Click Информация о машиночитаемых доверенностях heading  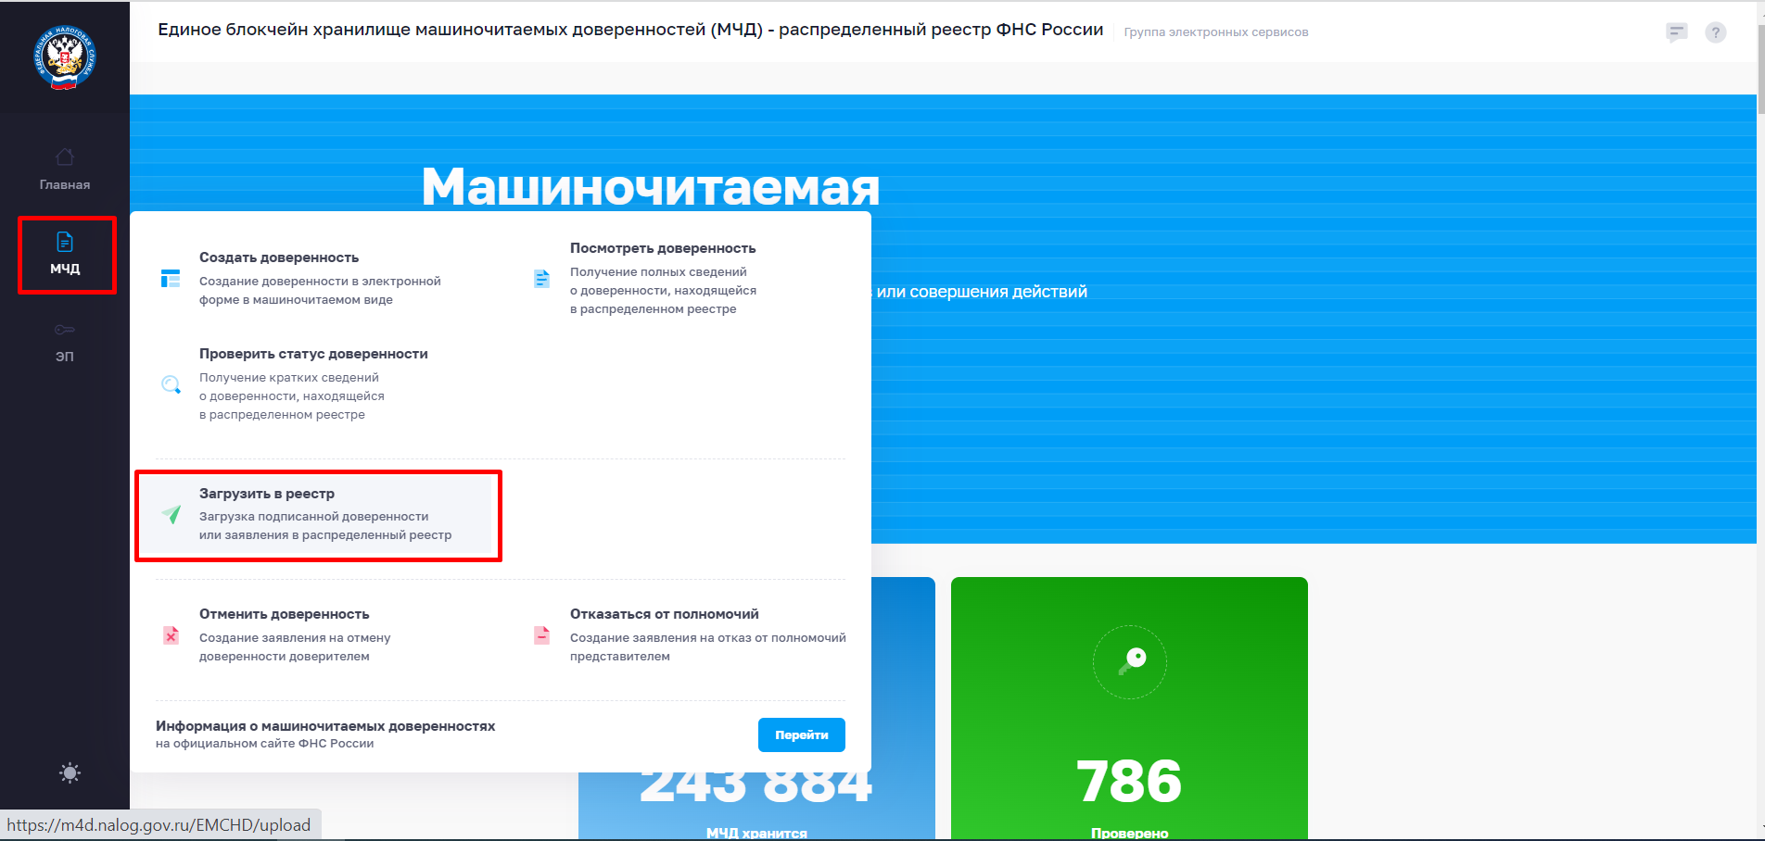coord(325,726)
